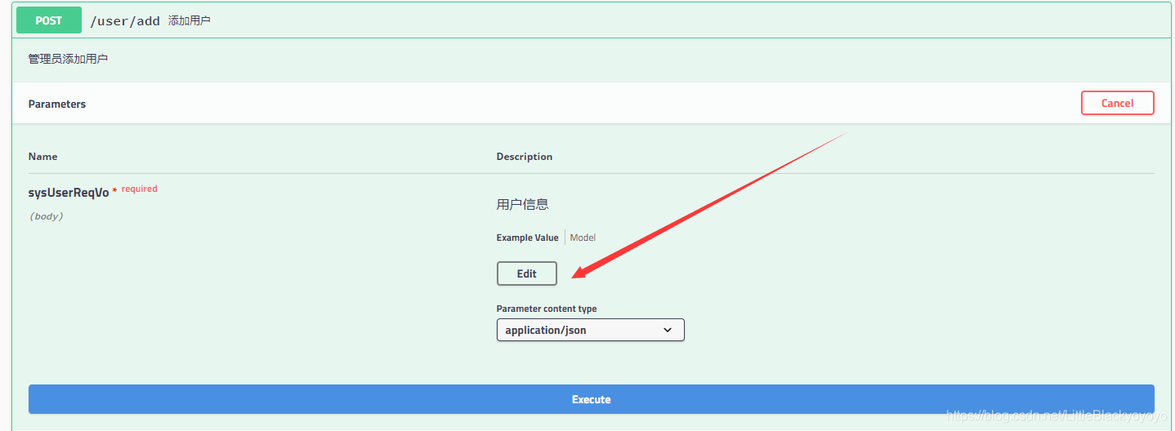Switch to the Example Value tab

pos(527,238)
